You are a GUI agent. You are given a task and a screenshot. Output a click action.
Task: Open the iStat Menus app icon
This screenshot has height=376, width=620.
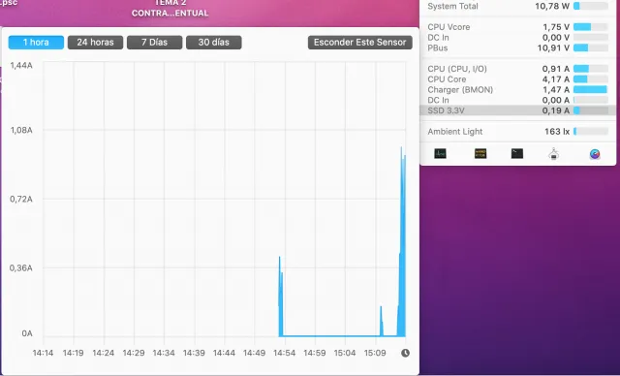click(595, 154)
